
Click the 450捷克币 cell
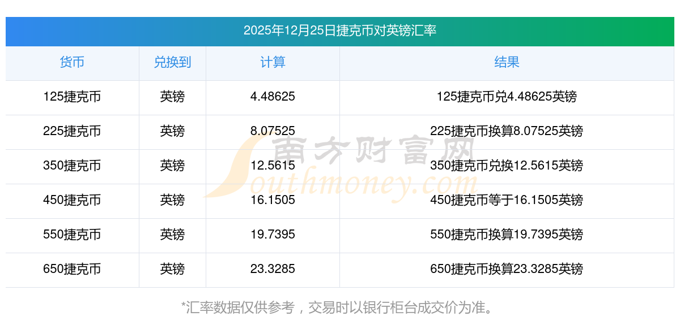72,200
